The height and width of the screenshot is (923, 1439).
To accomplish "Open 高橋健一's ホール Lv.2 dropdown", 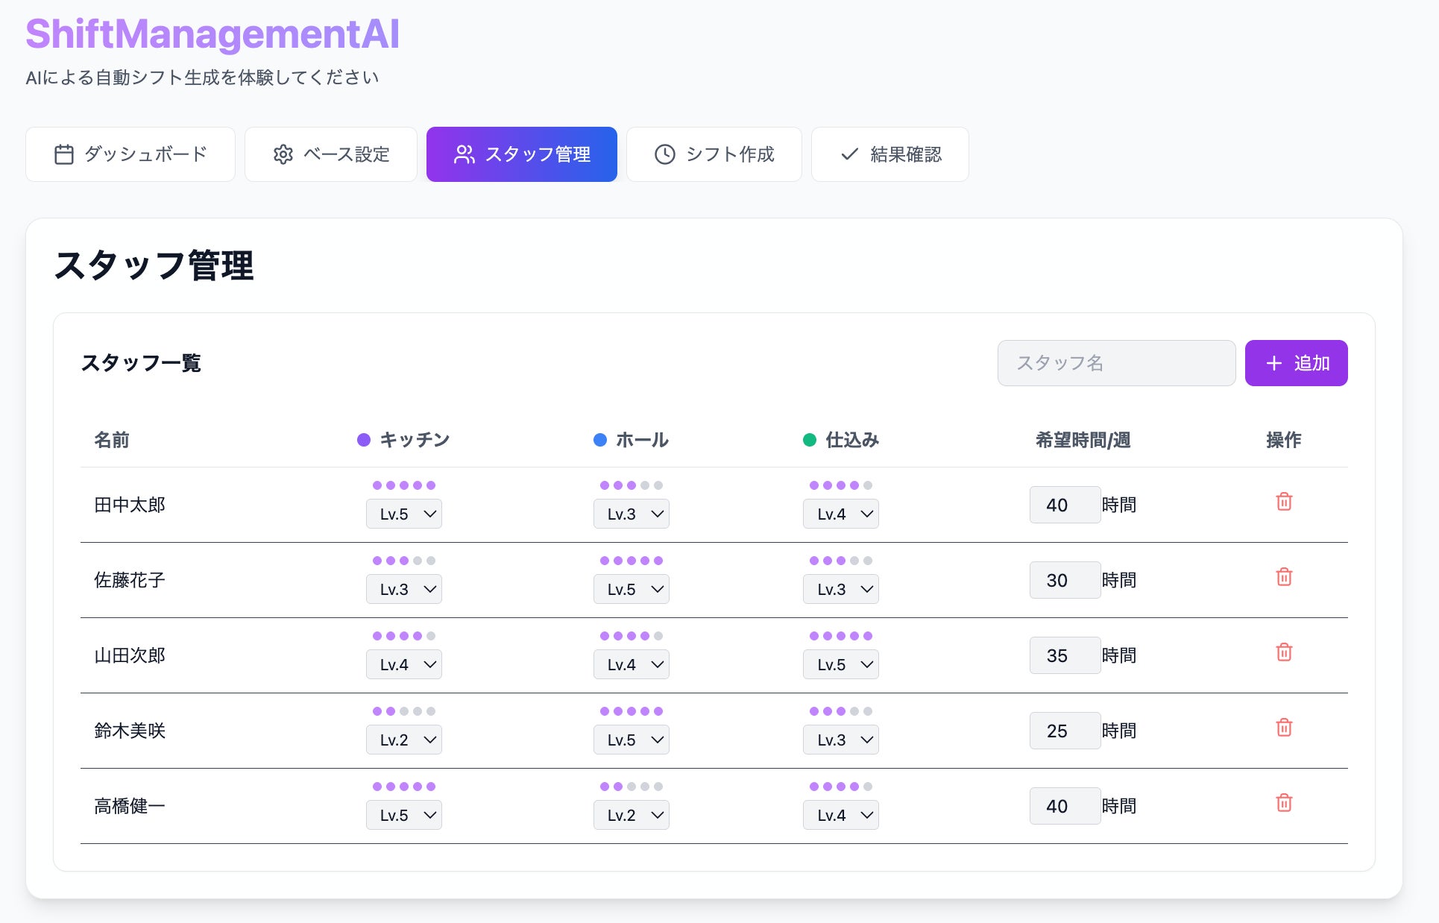I will (632, 816).
